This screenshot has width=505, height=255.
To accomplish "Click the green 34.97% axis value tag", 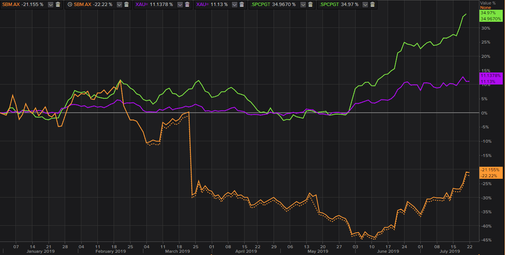I will point(490,13).
